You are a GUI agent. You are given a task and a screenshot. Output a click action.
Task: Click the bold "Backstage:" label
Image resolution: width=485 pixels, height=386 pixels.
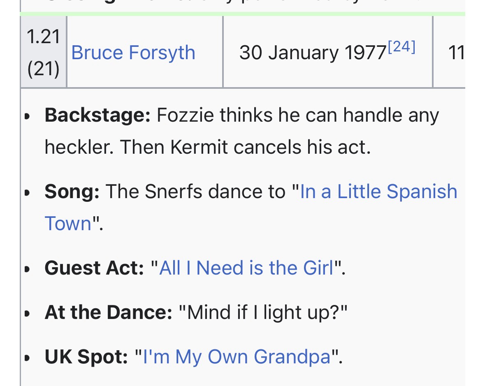(97, 115)
